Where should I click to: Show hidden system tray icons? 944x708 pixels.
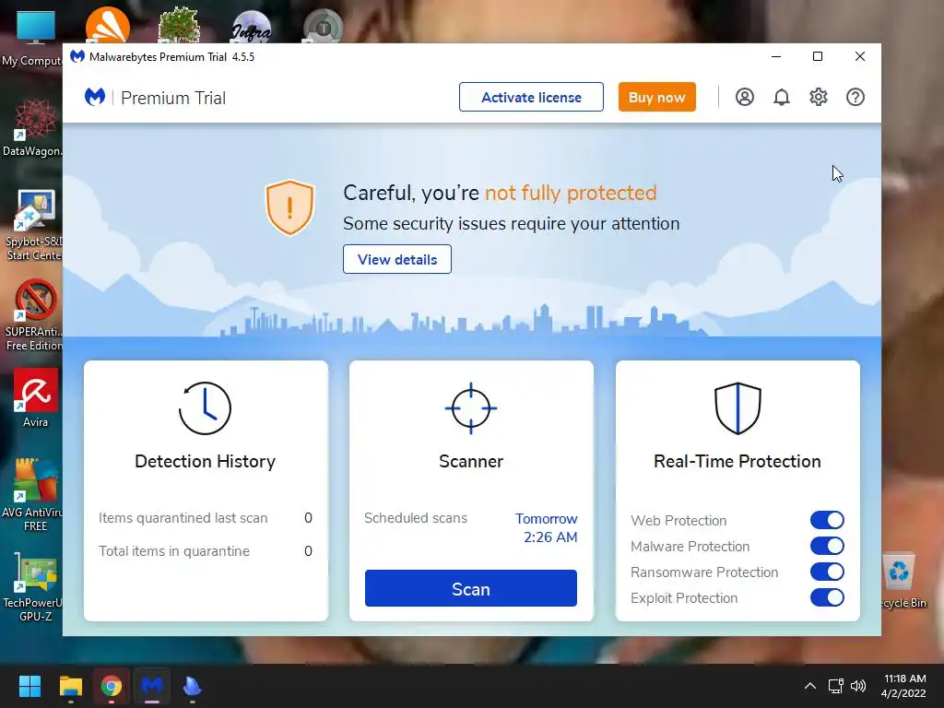[810, 686]
